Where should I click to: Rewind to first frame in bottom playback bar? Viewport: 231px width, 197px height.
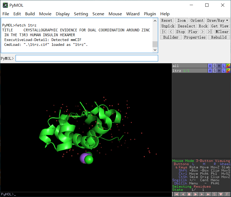[177, 194]
